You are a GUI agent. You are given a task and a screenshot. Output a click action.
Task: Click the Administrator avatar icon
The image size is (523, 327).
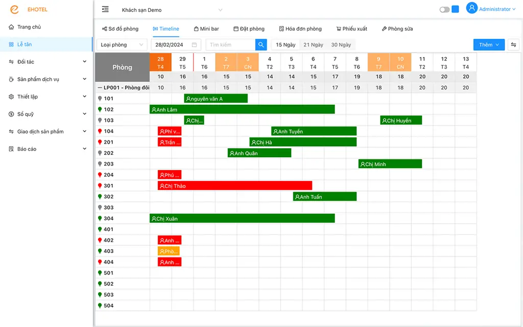pyautogui.click(x=471, y=8)
